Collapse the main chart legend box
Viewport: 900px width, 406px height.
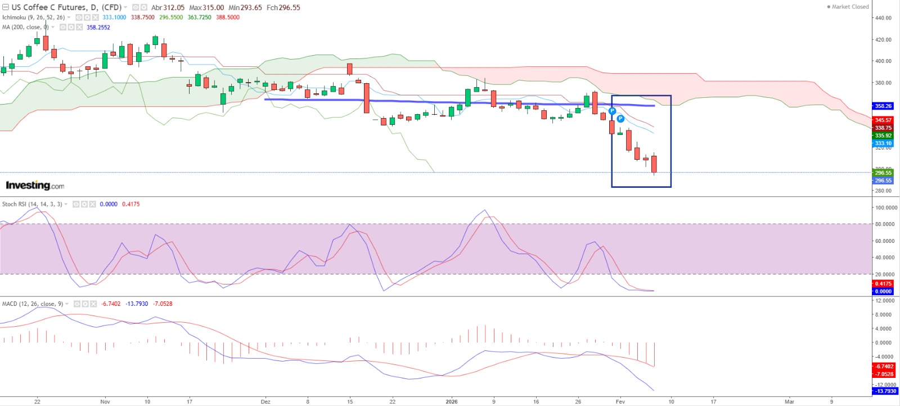click(x=6, y=7)
